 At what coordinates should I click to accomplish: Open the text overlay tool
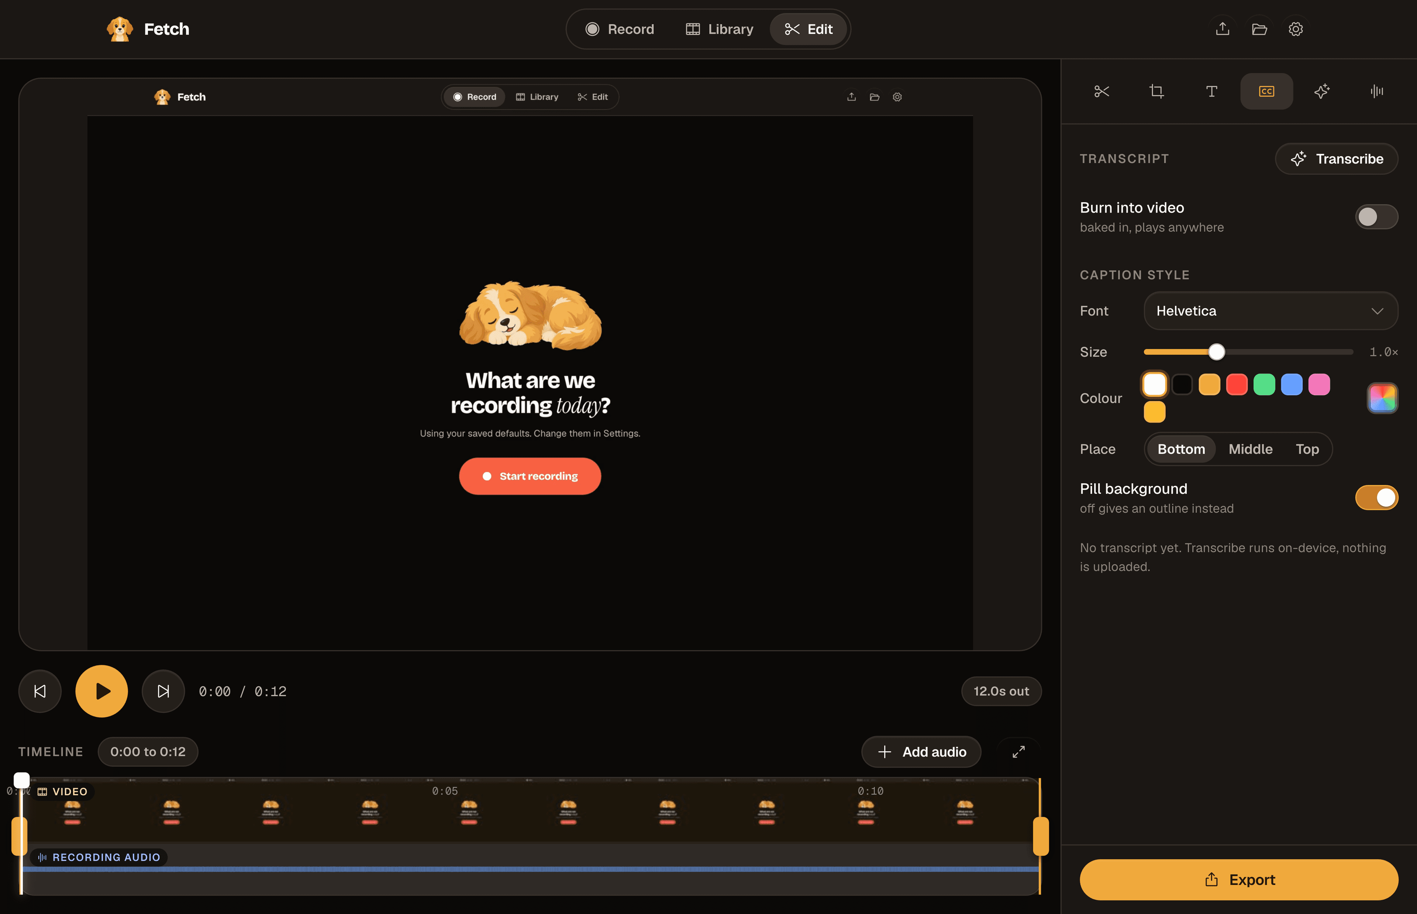(1211, 92)
